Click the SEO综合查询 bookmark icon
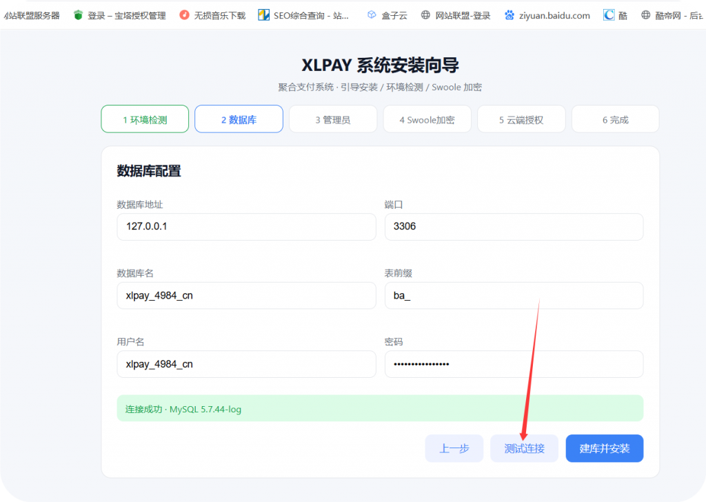The width and height of the screenshot is (706, 502). [263, 15]
